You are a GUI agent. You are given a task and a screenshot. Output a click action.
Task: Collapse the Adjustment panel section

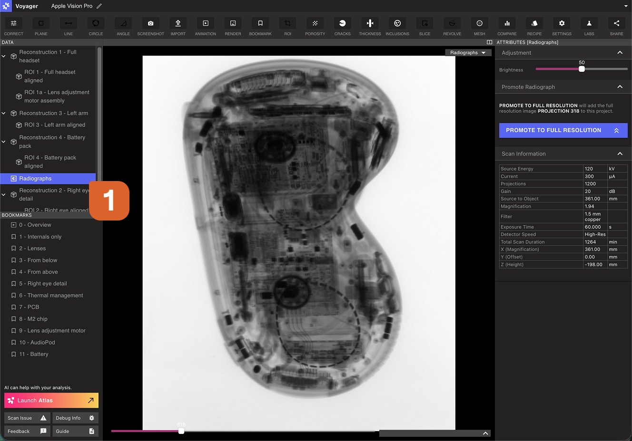620,53
